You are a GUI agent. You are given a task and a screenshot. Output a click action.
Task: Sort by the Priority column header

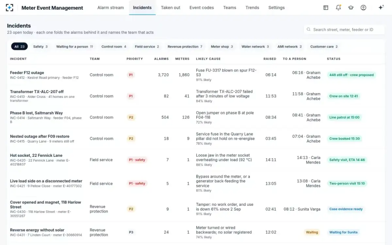(x=135, y=59)
